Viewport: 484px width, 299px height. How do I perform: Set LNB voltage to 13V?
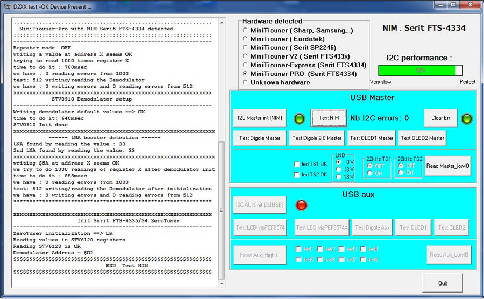[339, 169]
